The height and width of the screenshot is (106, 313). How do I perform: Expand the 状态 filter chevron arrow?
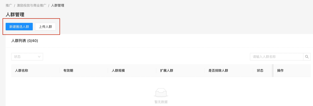pos(39,57)
